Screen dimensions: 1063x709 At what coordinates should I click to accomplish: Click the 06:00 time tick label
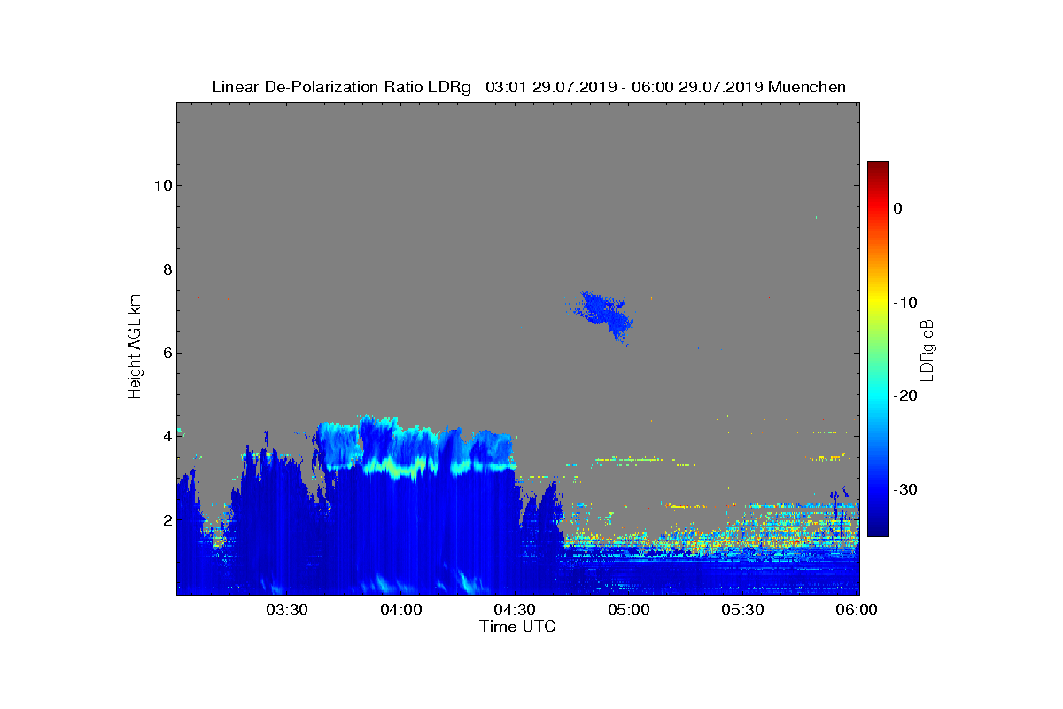click(857, 610)
